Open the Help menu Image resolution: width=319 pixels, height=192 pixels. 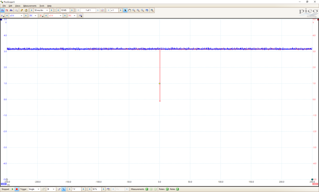click(x=49, y=6)
